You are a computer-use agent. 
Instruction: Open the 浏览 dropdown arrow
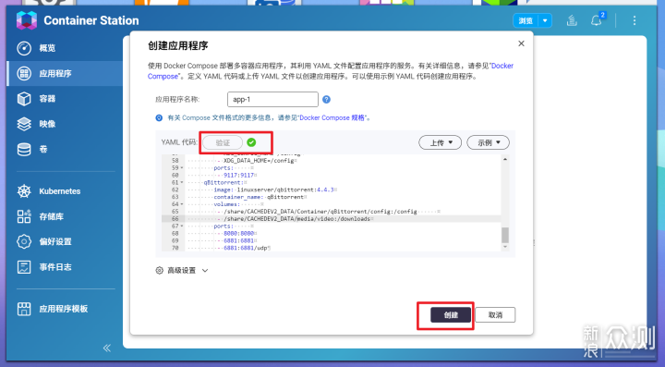[x=545, y=20]
